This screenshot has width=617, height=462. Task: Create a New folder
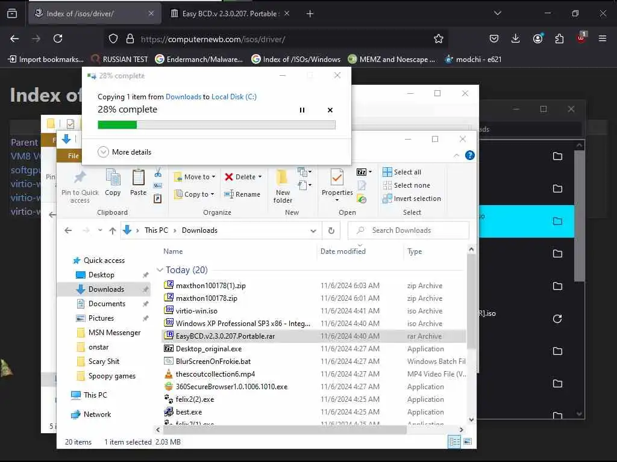pos(283,186)
